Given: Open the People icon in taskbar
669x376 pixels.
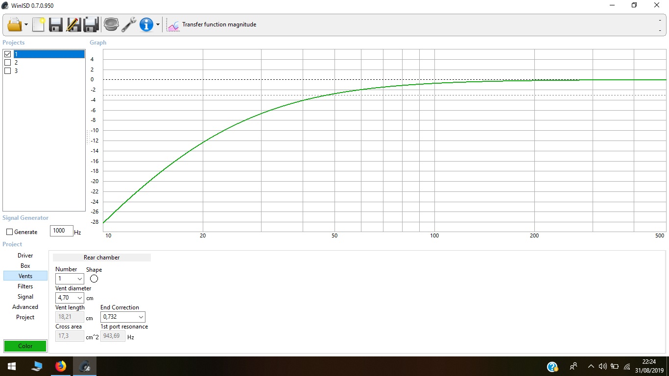Looking at the screenshot, I should tap(573, 366).
